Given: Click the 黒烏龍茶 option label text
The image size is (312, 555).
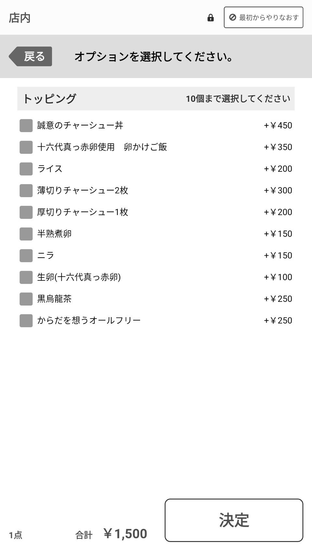Looking at the screenshot, I should click(54, 299).
